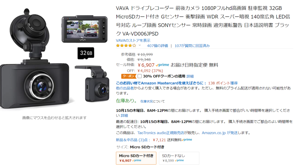Click the orange クーポン coupon badge
Viewport: 300px width, 166px height.
point(129,76)
